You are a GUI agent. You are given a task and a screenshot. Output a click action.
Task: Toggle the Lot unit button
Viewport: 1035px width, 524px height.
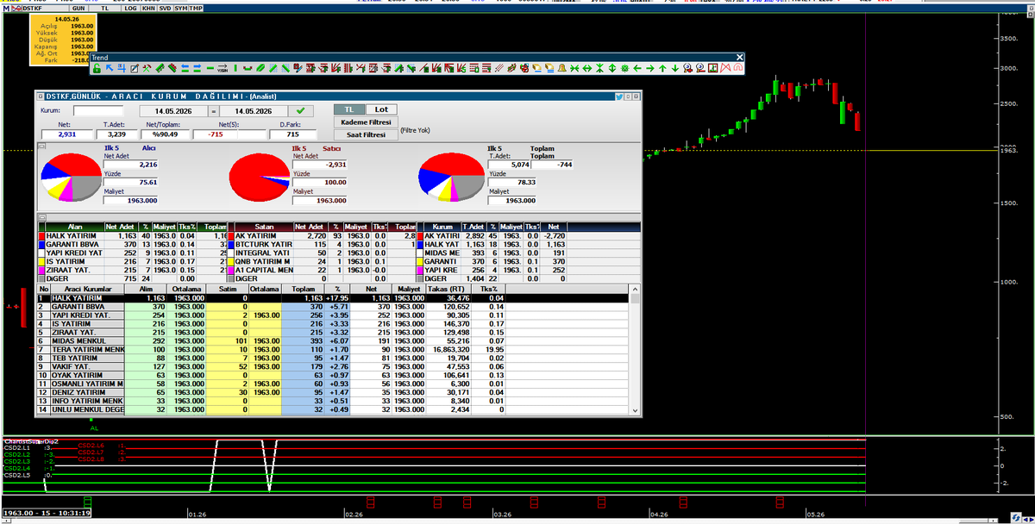tap(380, 109)
